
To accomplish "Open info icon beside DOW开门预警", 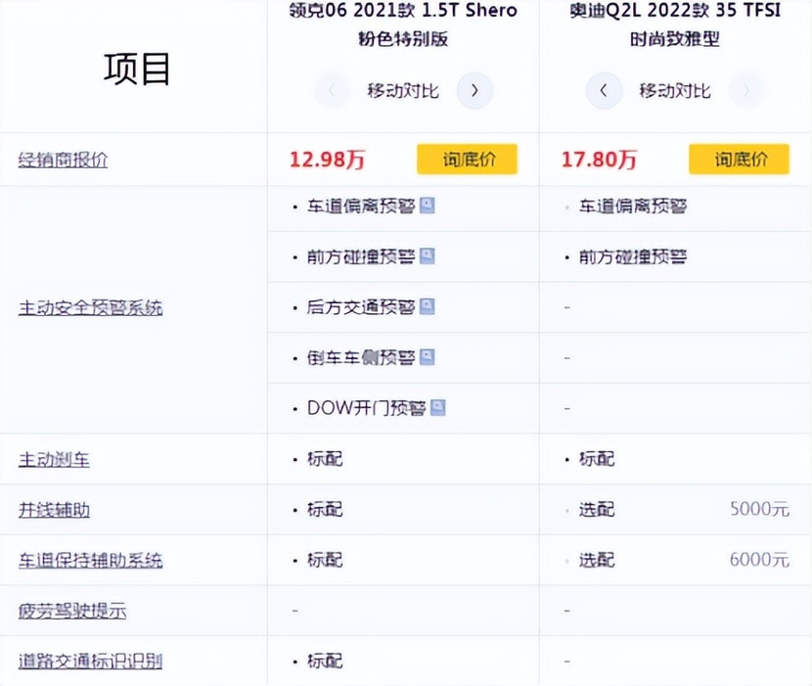I will pos(437,408).
